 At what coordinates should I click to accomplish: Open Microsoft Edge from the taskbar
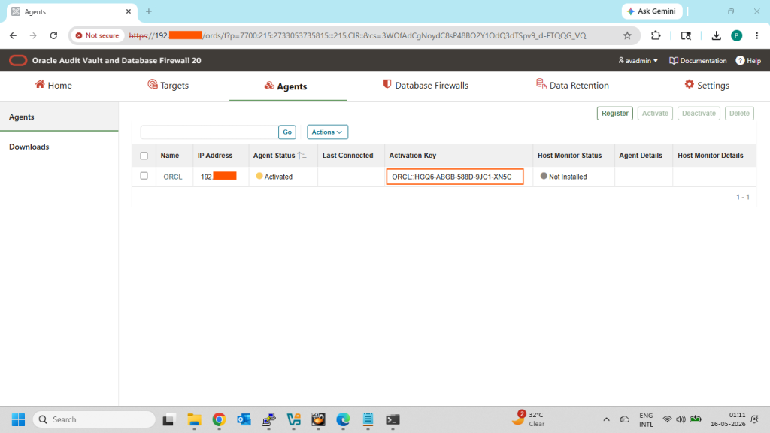click(x=343, y=419)
